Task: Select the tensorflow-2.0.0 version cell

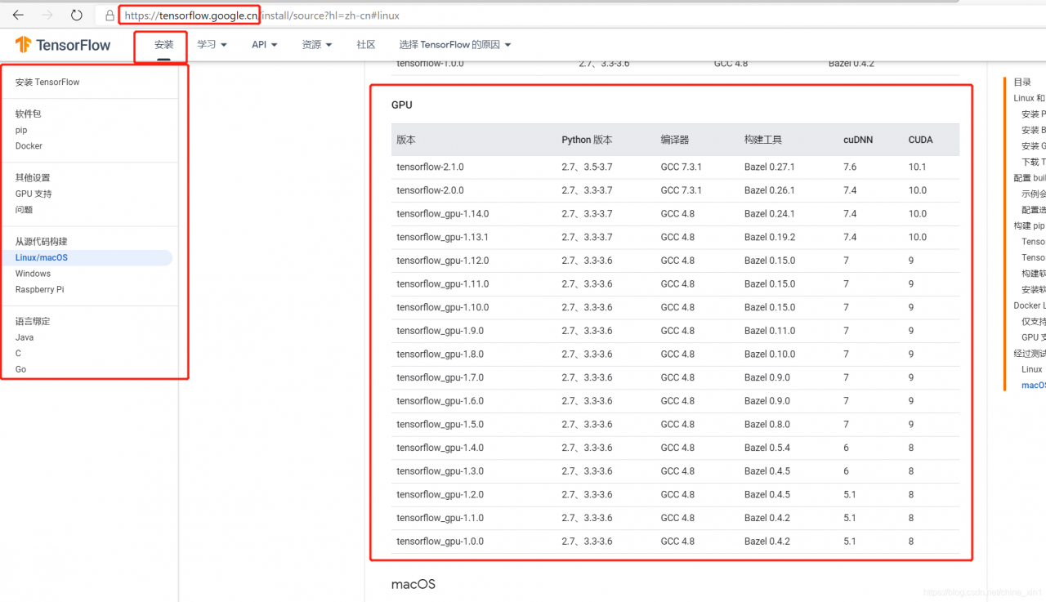Action: (x=430, y=190)
